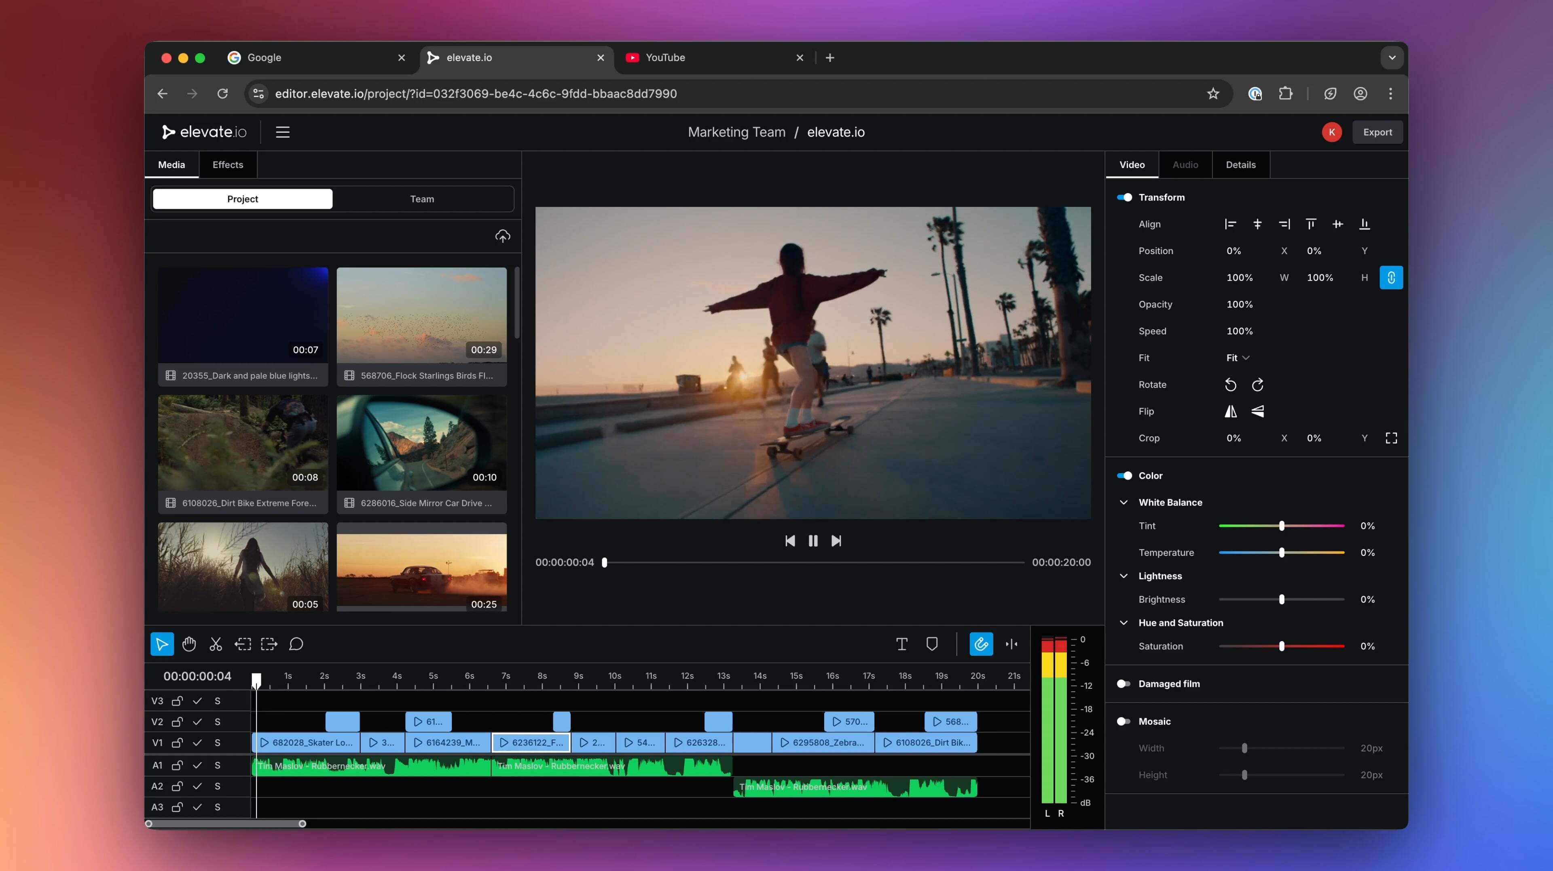Click the Export button
The height and width of the screenshot is (871, 1553).
(1377, 132)
